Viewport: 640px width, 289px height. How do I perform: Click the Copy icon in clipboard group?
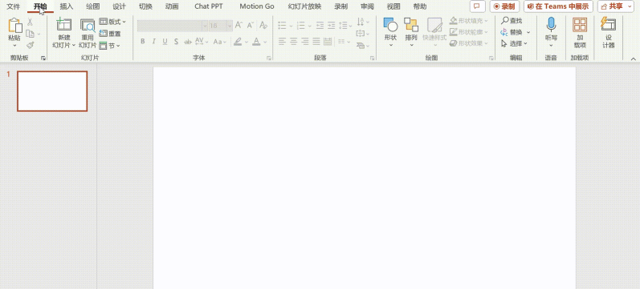pyautogui.click(x=30, y=34)
